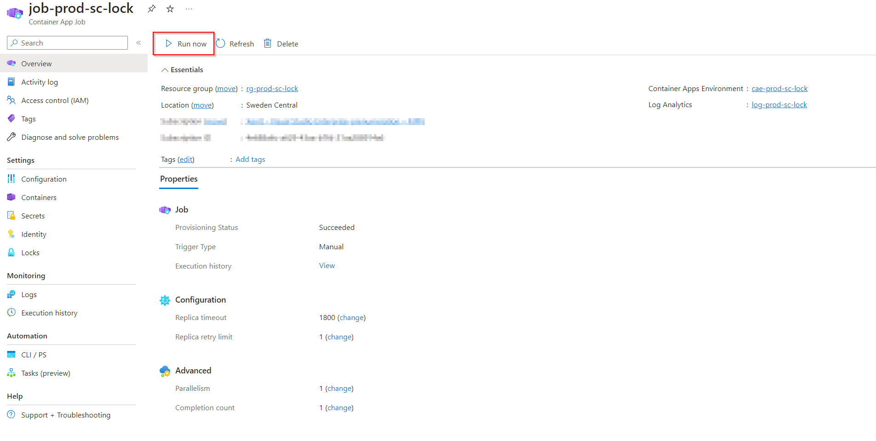Focus the sidebar Search field
This screenshot has width=876, height=441.
coord(67,43)
